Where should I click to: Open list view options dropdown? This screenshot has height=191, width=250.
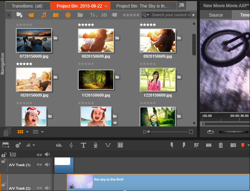pos(42,132)
